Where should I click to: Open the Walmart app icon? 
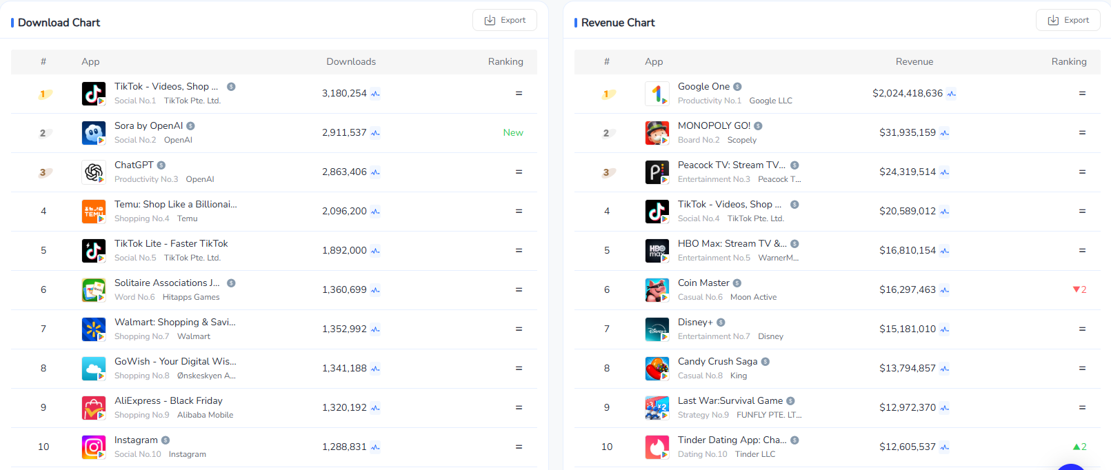tap(93, 329)
